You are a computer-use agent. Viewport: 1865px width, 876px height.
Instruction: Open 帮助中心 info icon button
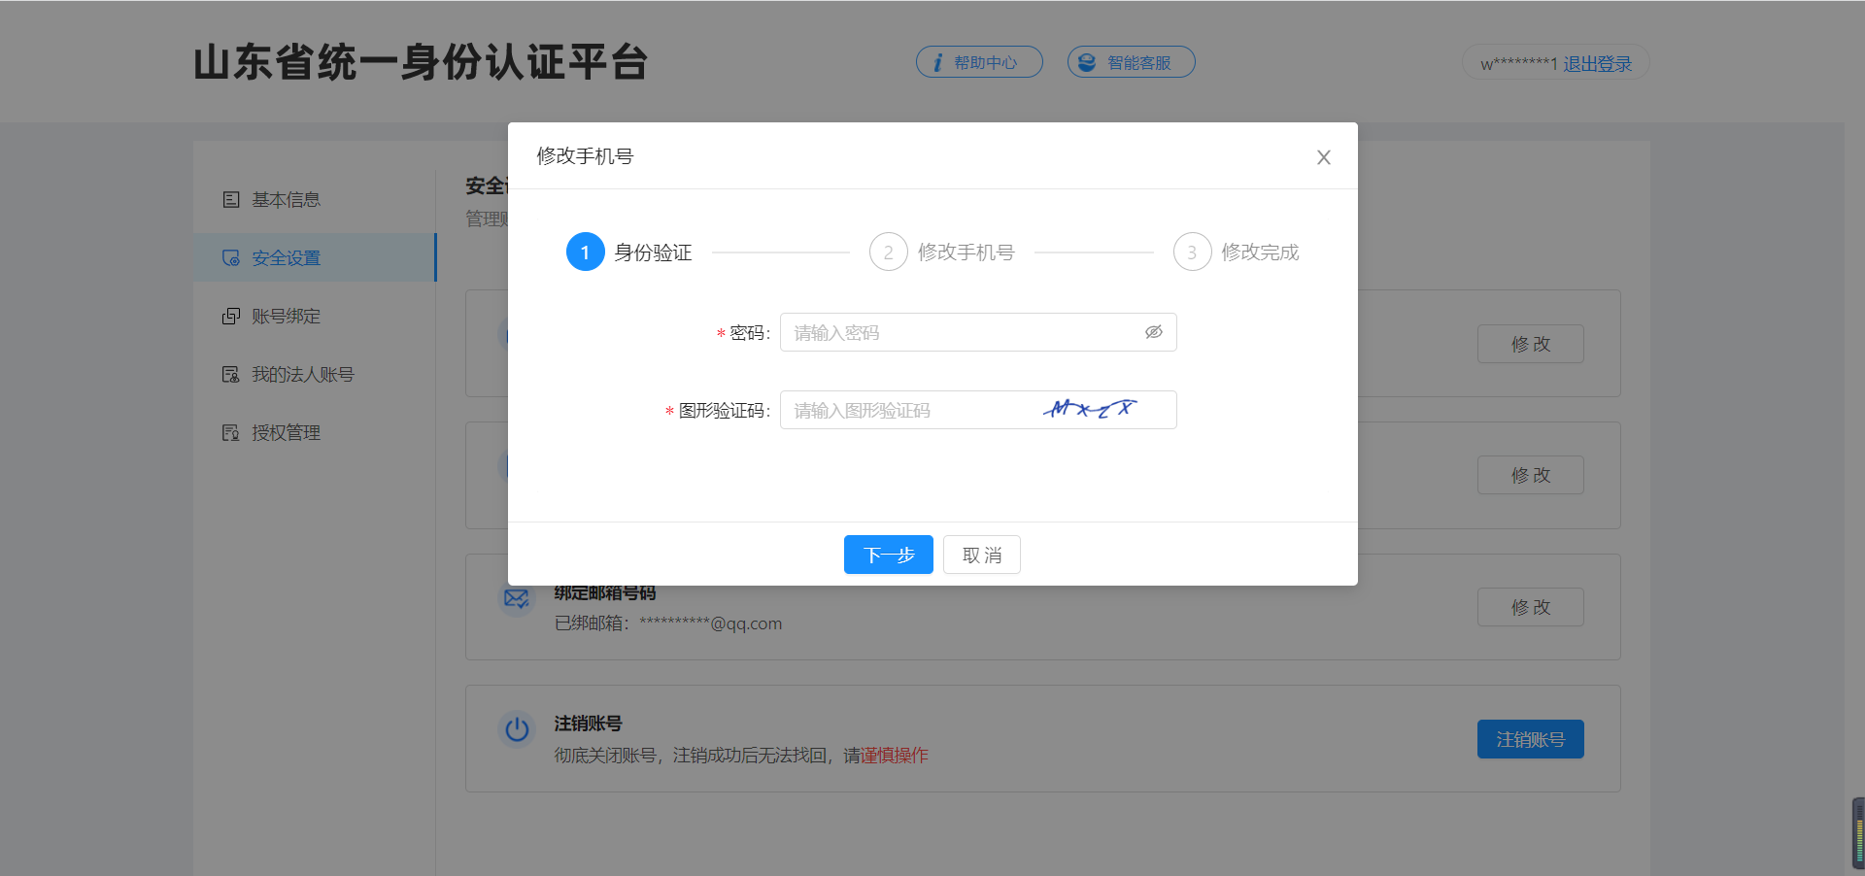tap(978, 62)
